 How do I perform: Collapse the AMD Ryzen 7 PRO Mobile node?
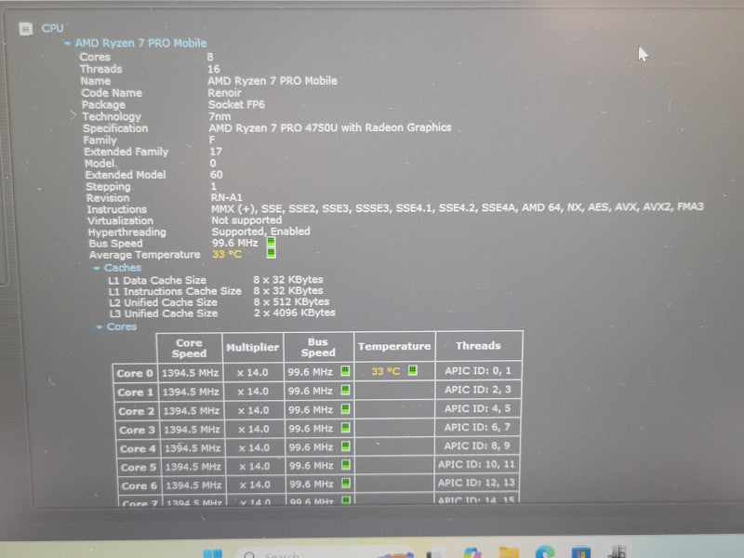click(x=67, y=44)
